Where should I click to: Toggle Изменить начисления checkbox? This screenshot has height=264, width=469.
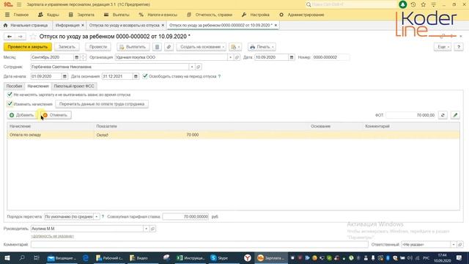pyautogui.click(x=10, y=104)
